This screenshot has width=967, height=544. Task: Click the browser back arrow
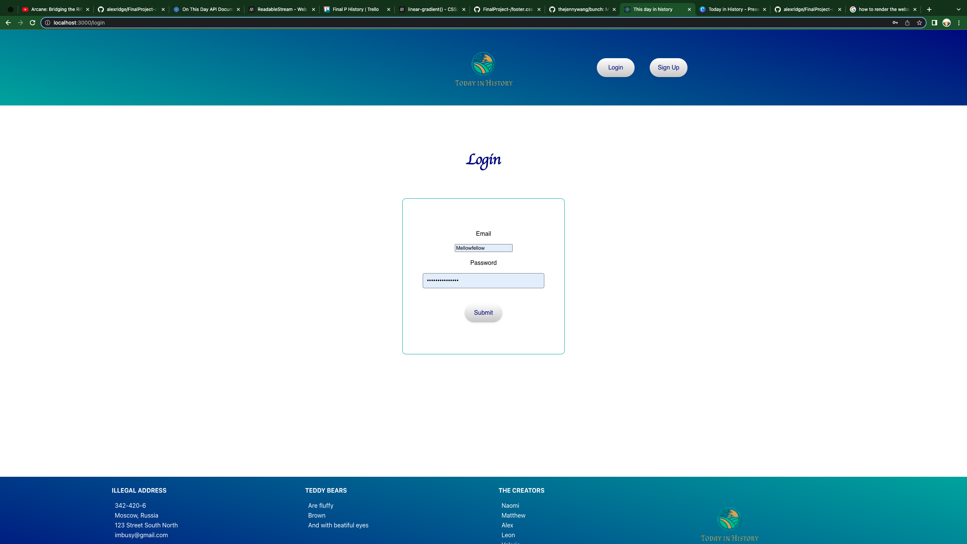[8, 23]
